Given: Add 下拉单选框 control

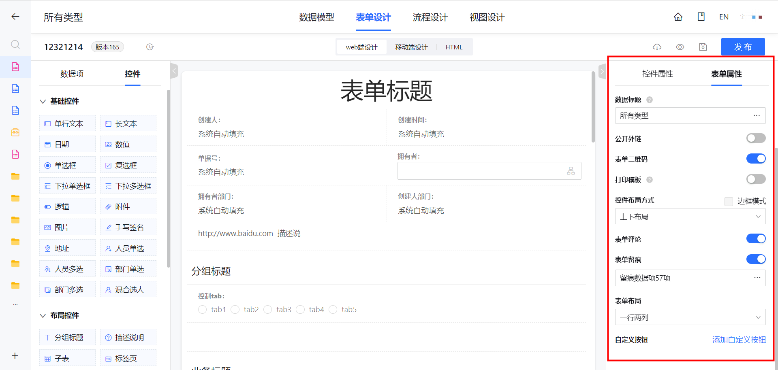Looking at the screenshot, I should coord(67,186).
